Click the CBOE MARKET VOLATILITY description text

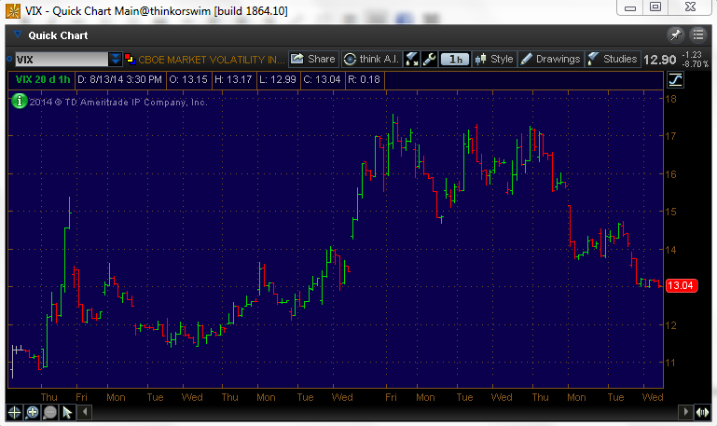click(211, 60)
